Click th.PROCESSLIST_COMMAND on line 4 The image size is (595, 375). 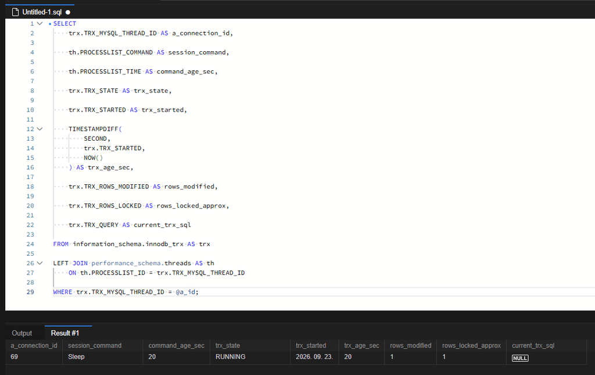pos(111,52)
